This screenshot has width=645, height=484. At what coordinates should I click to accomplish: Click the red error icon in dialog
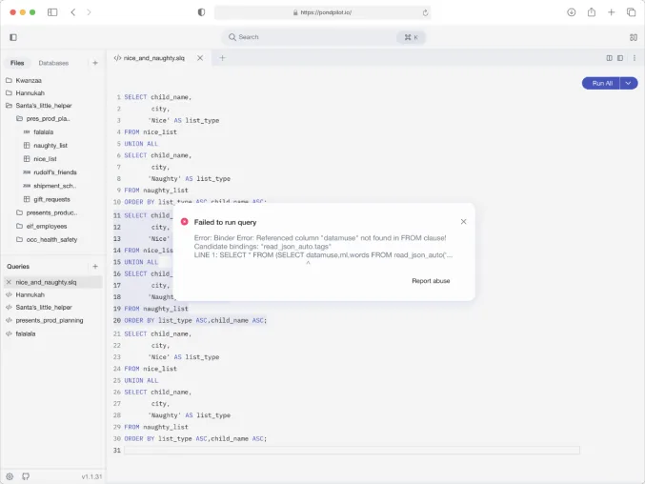[x=184, y=222]
